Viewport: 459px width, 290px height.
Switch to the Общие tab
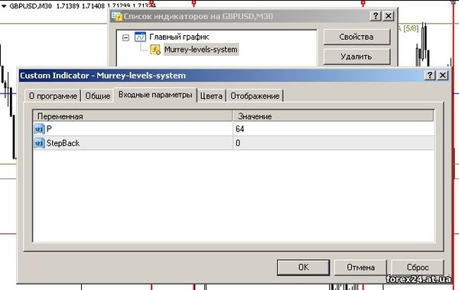(x=97, y=96)
